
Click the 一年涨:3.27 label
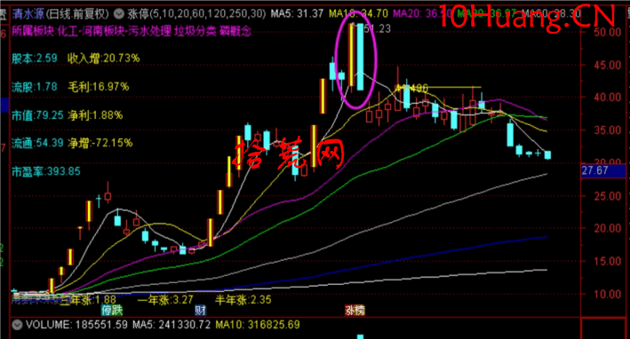[165, 300]
